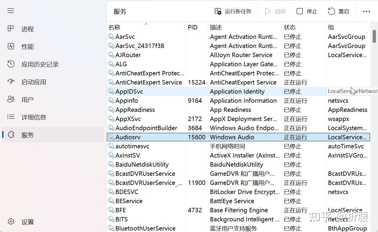Click the gear icon beside Appinfo

pos(111,100)
